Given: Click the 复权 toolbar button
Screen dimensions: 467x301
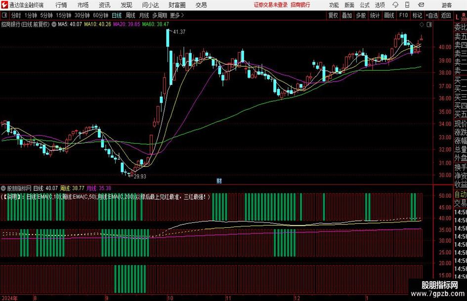Looking at the screenshot, I should pyautogui.click(x=333, y=15).
